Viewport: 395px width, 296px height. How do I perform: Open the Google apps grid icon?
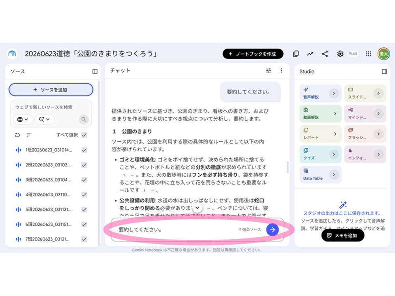coord(369,54)
